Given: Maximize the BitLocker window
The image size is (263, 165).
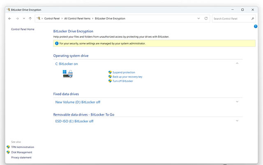Looking at the screenshot, I should point(242,10).
